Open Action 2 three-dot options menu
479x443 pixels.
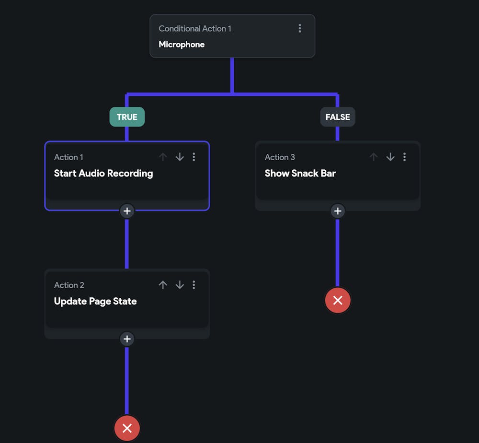point(194,285)
